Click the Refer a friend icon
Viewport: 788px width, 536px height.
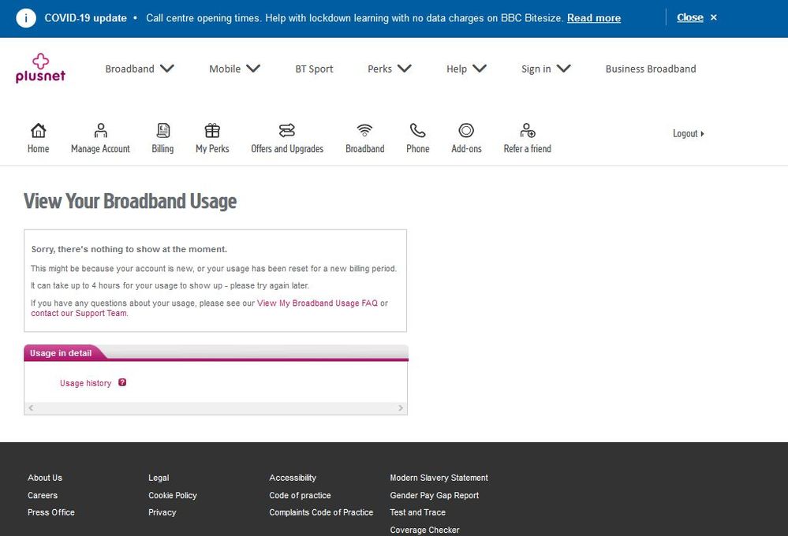point(527,131)
